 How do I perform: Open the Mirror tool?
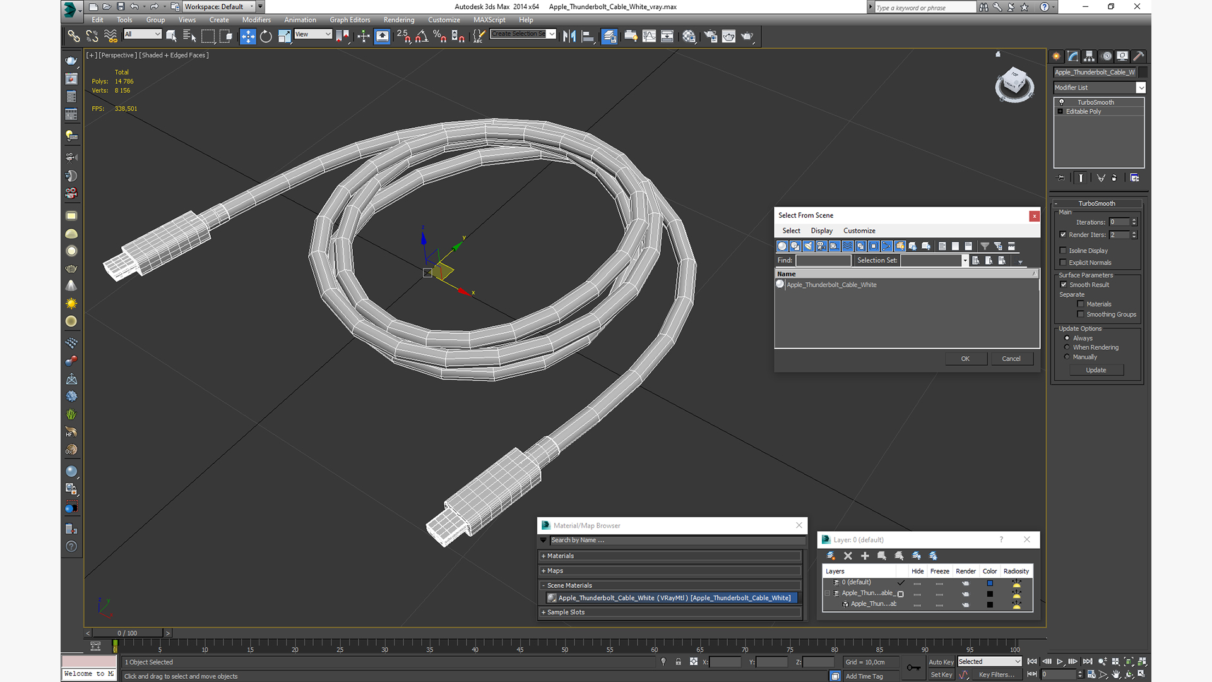[569, 36]
